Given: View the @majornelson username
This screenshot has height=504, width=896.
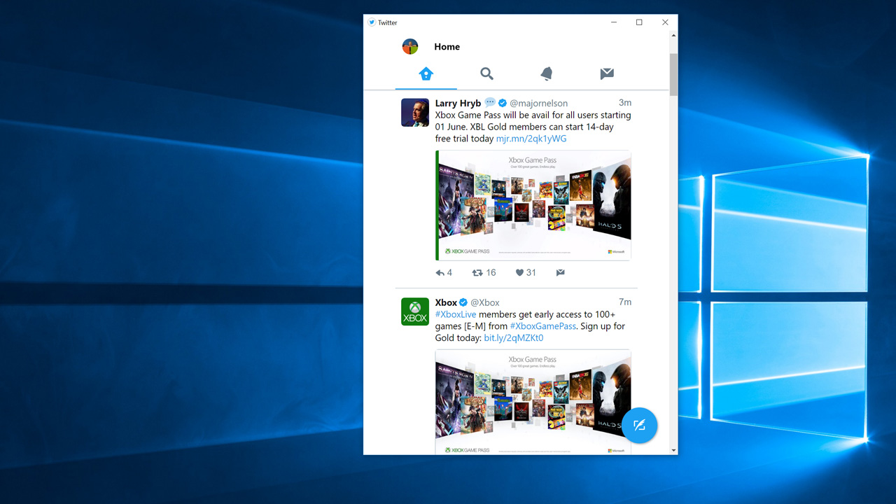Looking at the screenshot, I should (x=538, y=102).
